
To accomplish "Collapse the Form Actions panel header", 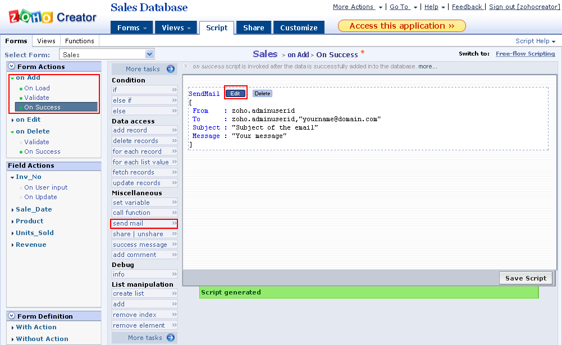I will pos(12,67).
